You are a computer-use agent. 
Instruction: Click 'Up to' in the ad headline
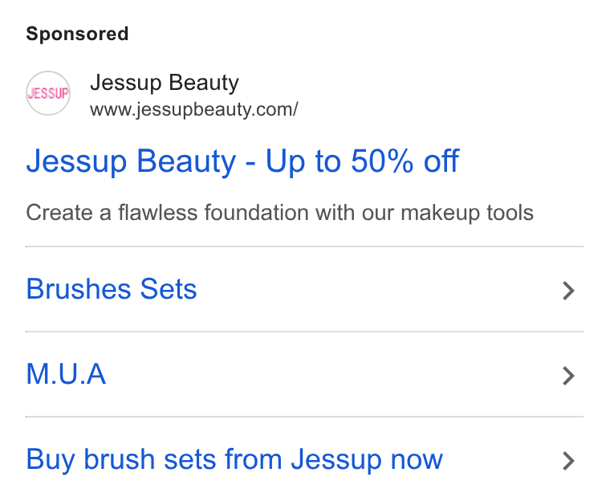pos(303,161)
